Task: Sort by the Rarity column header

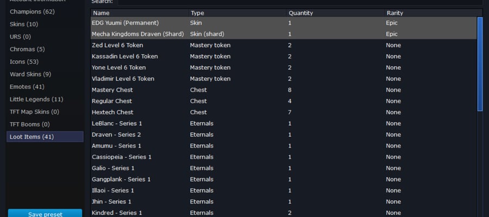Action: [x=431, y=13]
